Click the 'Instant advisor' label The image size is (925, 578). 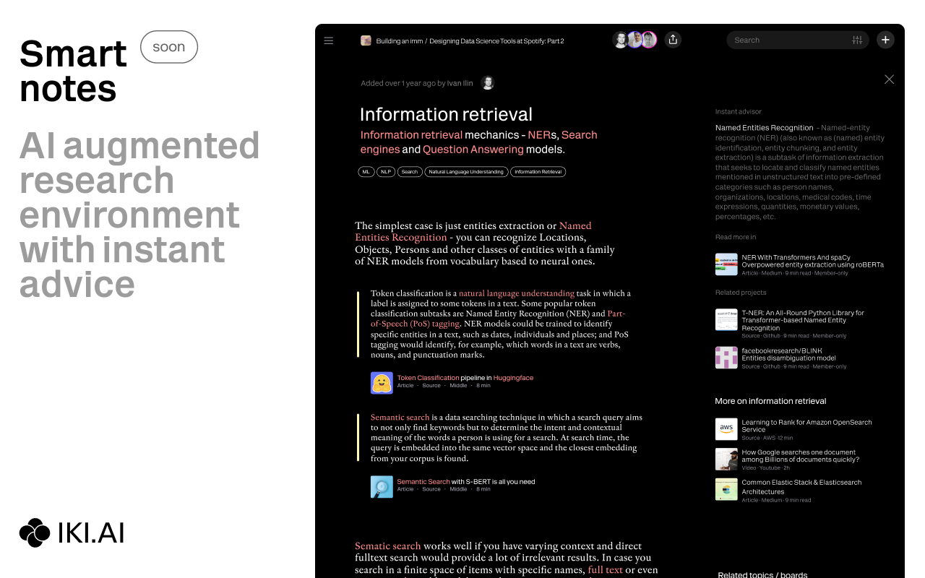[739, 112]
